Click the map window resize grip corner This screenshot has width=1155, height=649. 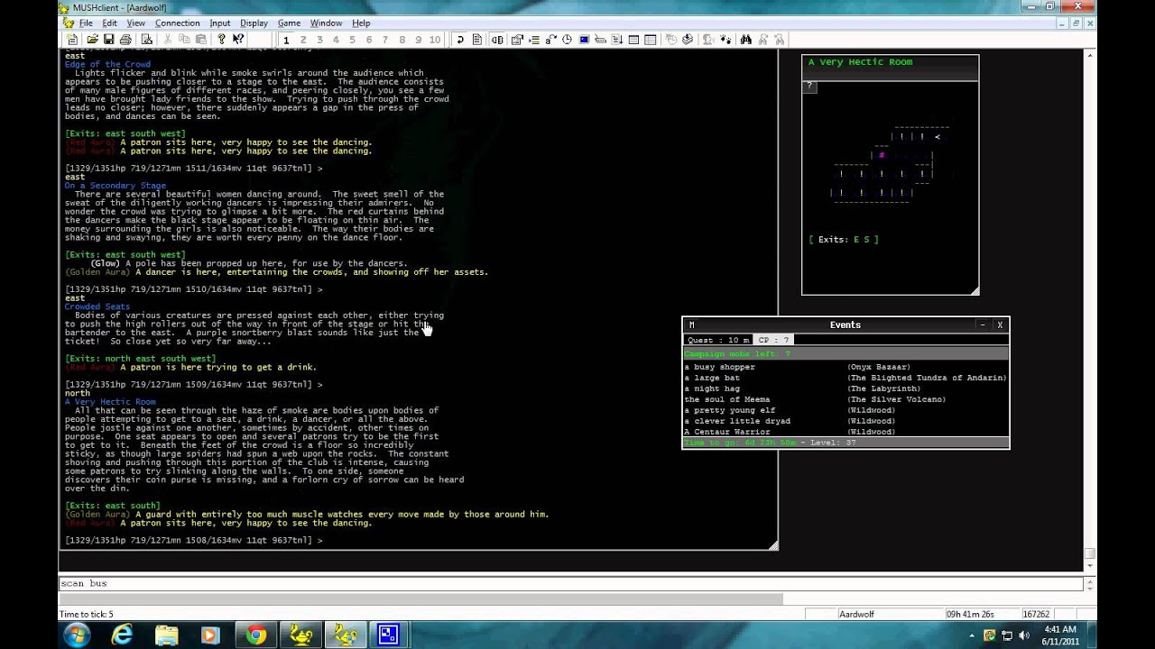975,290
